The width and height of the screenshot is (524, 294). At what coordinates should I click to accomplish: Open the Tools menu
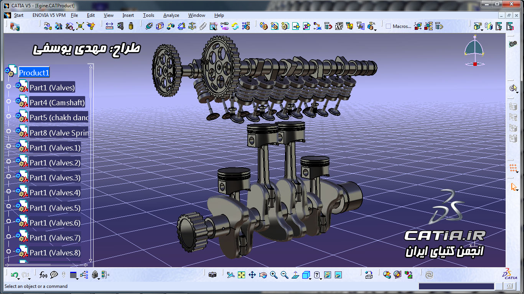point(148,15)
